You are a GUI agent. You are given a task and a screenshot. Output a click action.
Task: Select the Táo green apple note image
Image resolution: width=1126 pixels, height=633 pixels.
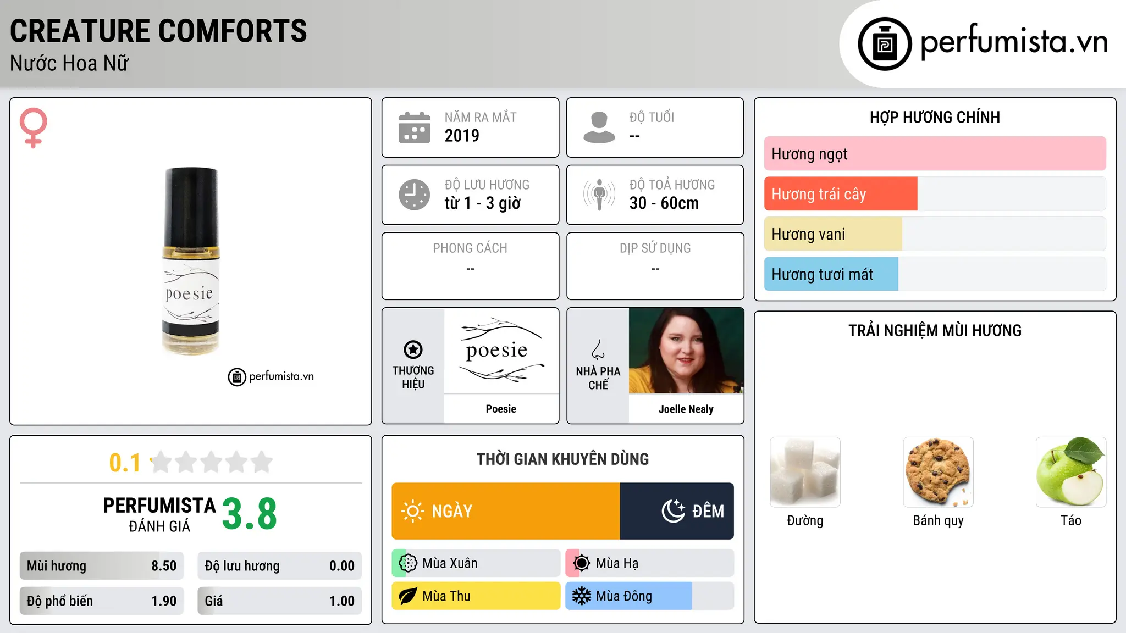[1071, 472]
